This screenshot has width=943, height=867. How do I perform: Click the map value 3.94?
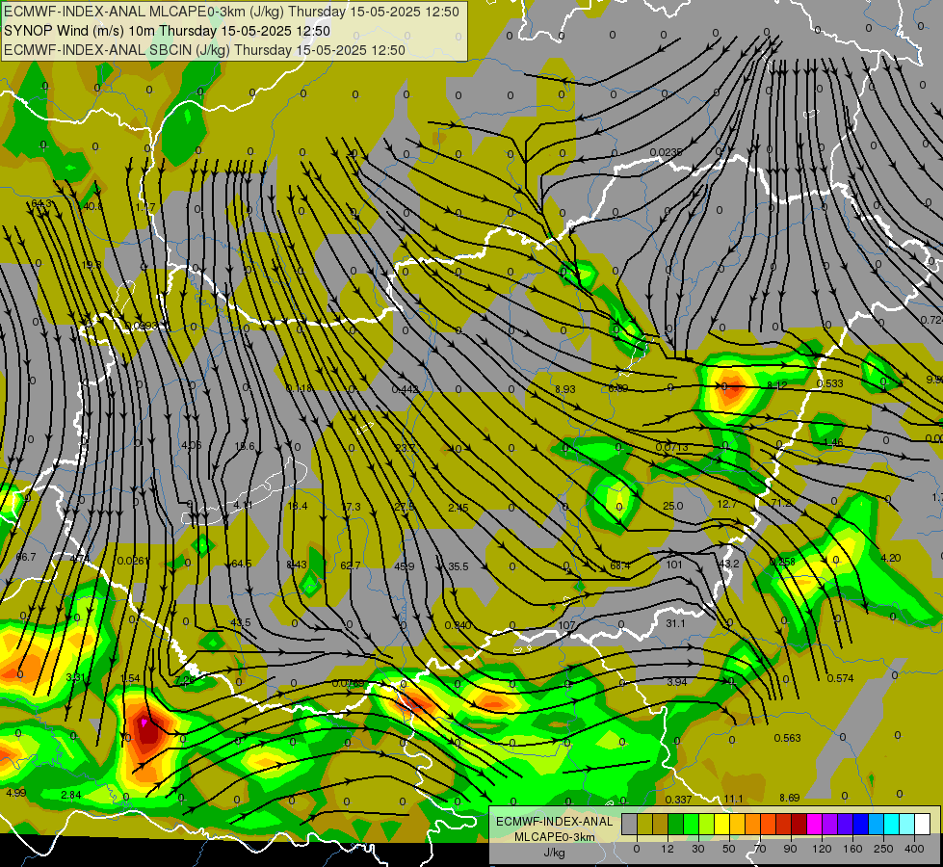pyautogui.click(x=676, y=682)
